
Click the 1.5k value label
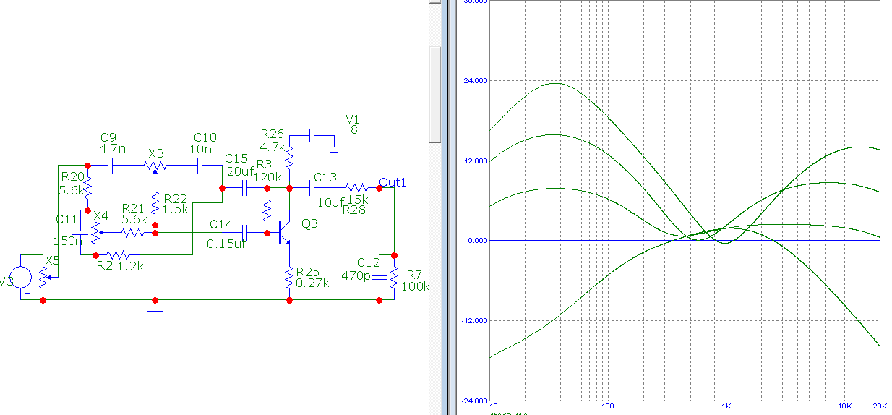(x=176, y=210)
